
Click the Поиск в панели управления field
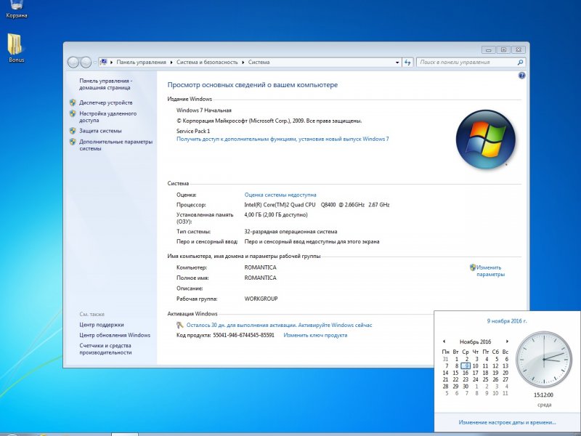(x=467, y=62)
